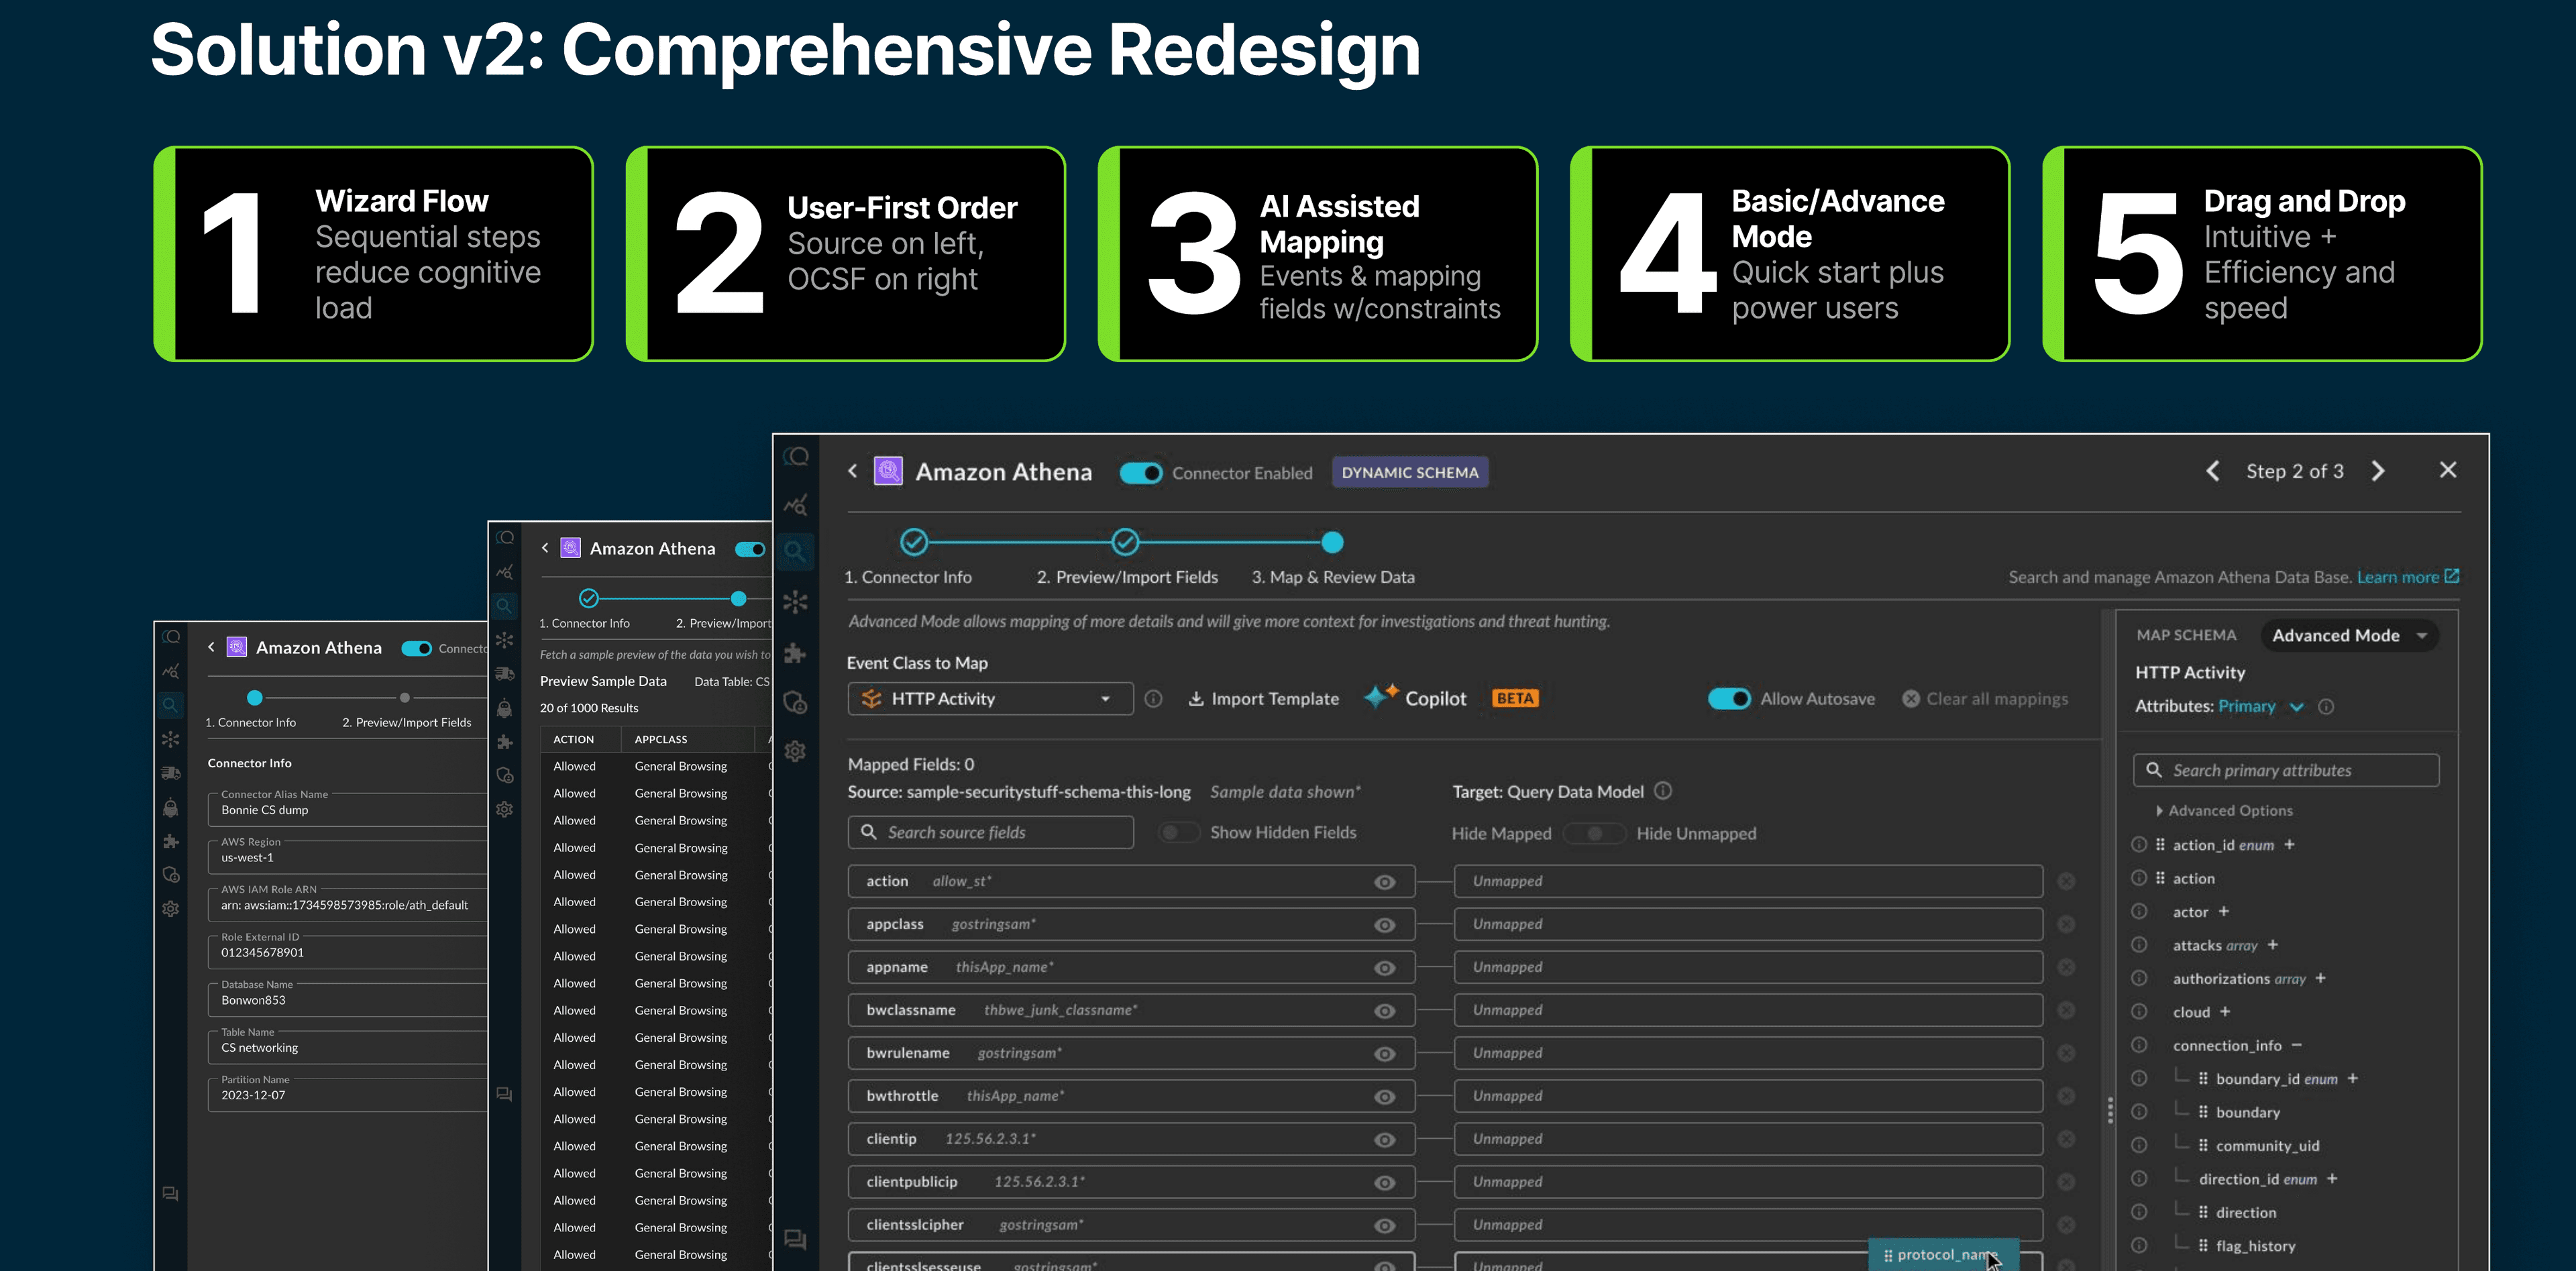The width and height of the screenshot is (2576, 1271).
Task: Click the APPCLASS column header in middle window
Action: click(x=661, y=739)
